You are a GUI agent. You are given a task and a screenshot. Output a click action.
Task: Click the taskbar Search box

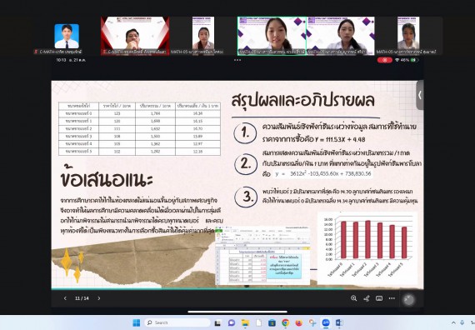(177, 322)
